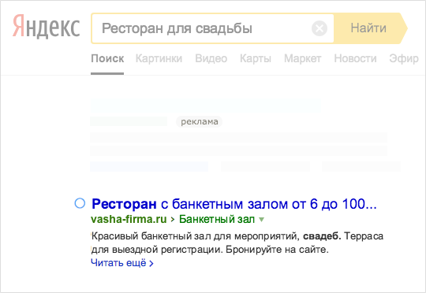426x293 pixels.
Task: Open the Ресторан с банкетным залом result title
Action: pyautogui.click(x=234, y=204)
